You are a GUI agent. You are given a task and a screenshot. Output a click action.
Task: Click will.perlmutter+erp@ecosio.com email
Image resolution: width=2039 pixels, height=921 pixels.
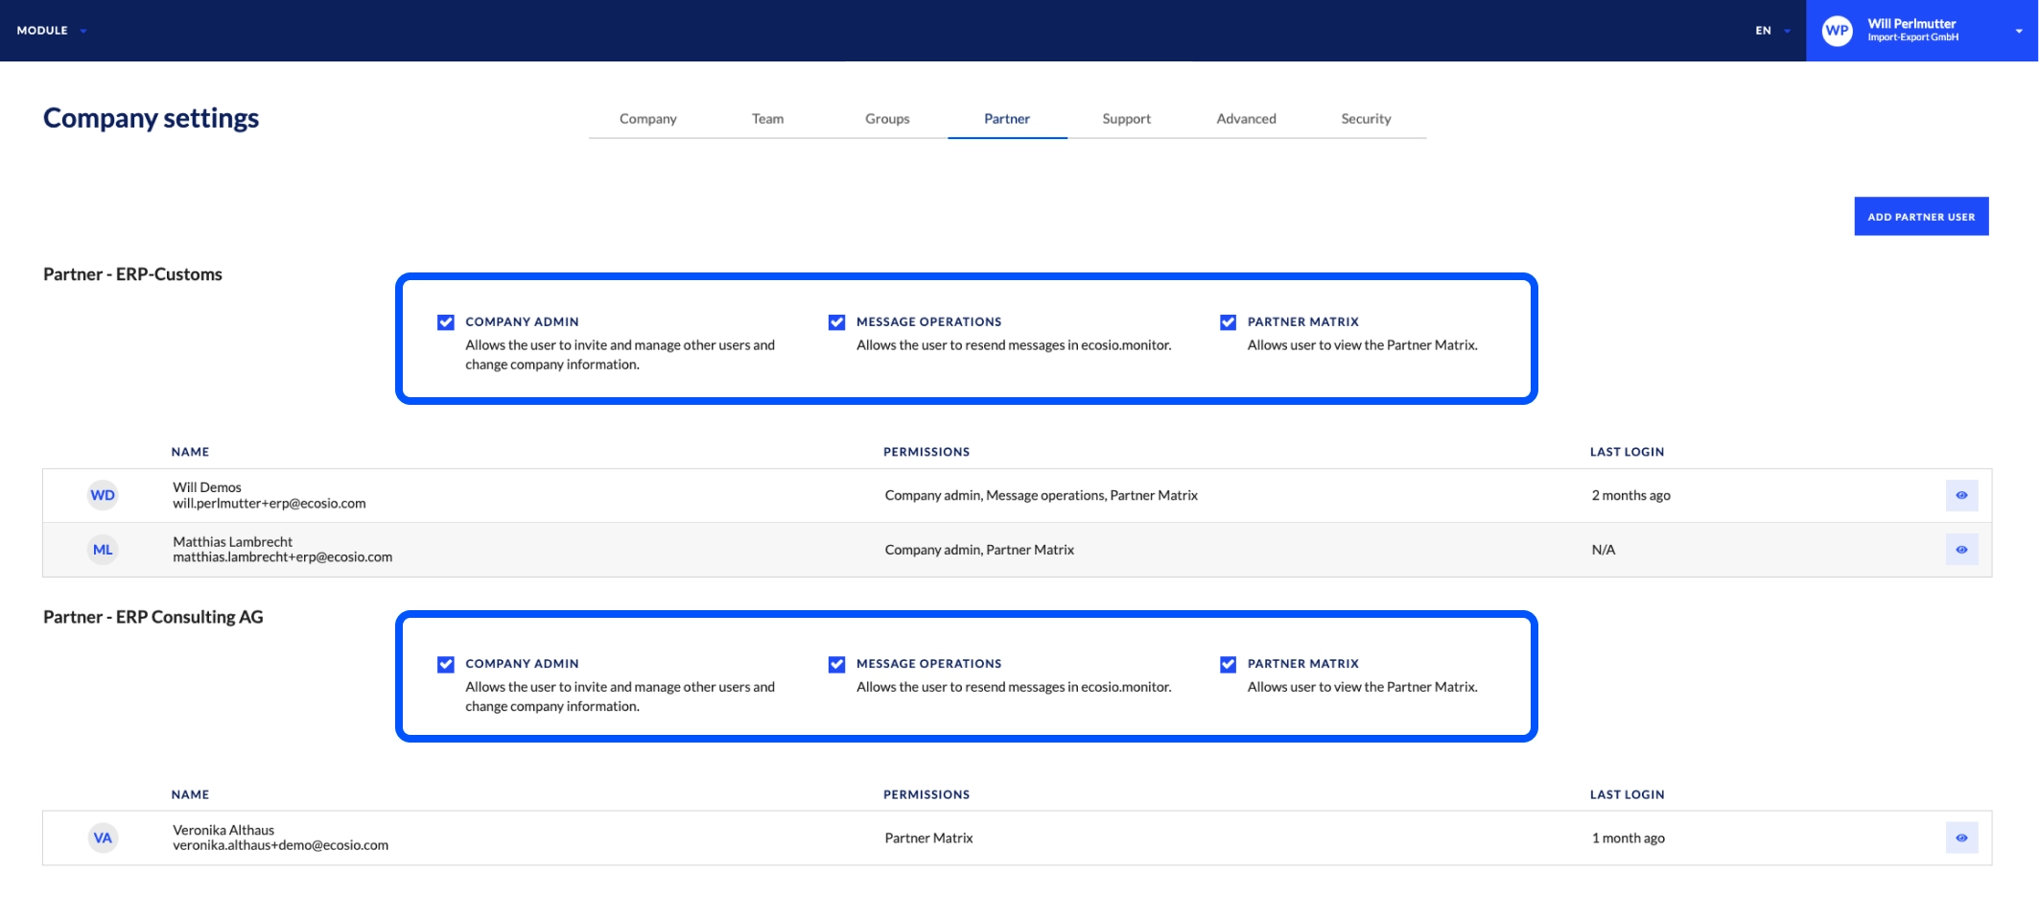pos(270,504)
